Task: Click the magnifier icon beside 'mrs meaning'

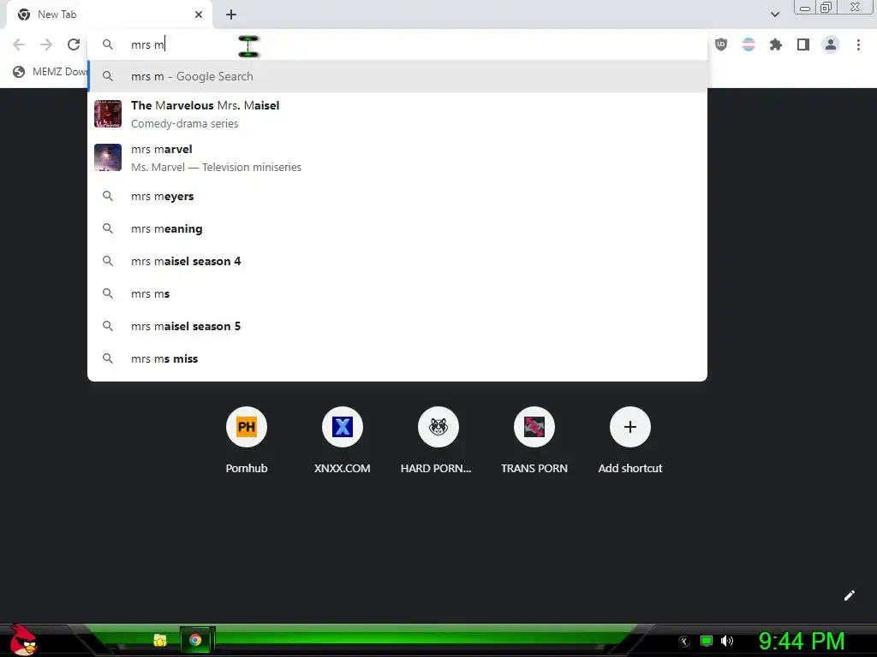Action: 108,228
